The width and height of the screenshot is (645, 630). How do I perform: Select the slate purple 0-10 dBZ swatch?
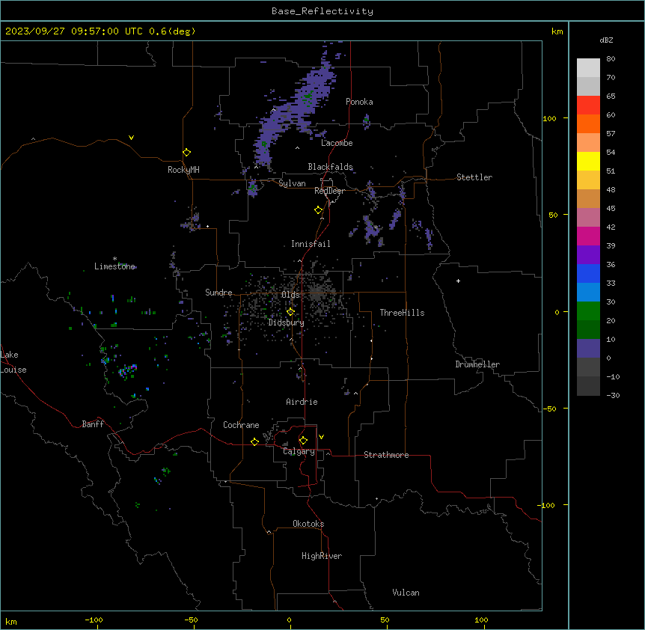coord(588,349)
